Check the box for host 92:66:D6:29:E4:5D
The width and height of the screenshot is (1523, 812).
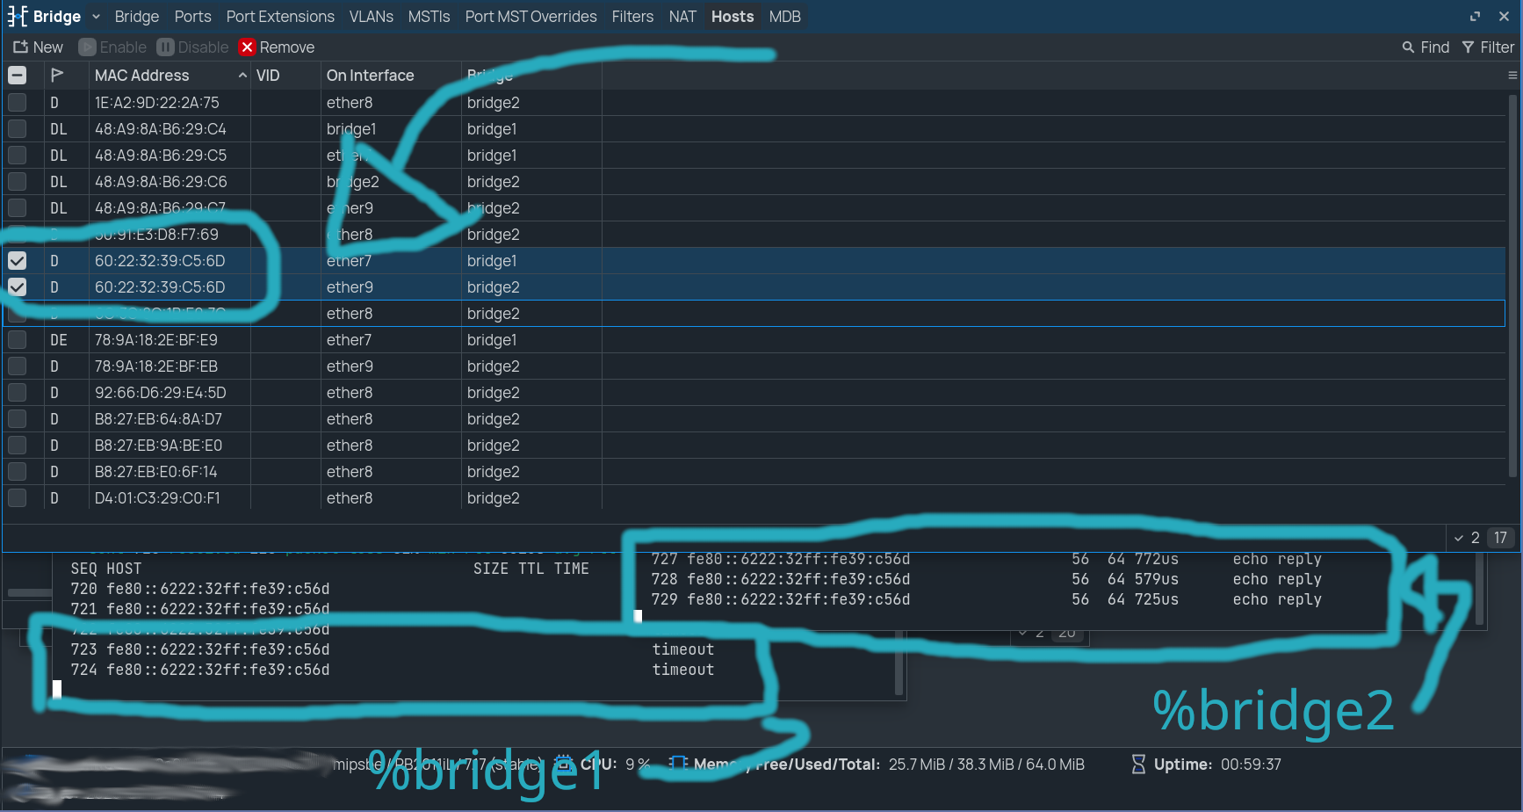[17, 393]
